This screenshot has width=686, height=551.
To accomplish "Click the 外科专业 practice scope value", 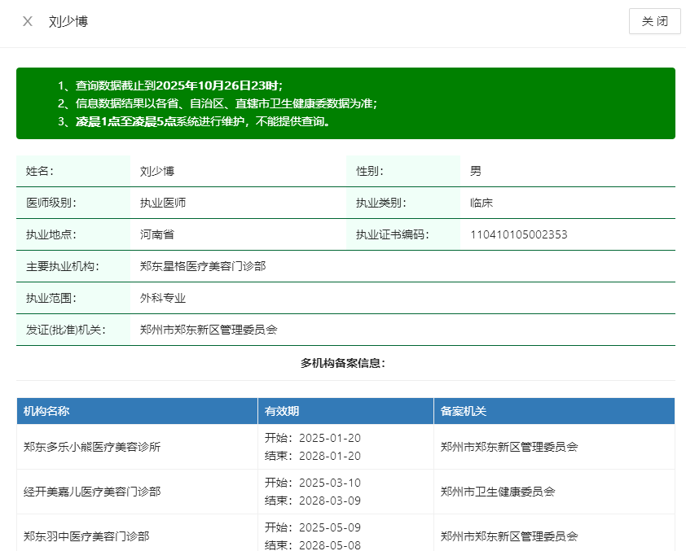I will [x=163, y=298].
